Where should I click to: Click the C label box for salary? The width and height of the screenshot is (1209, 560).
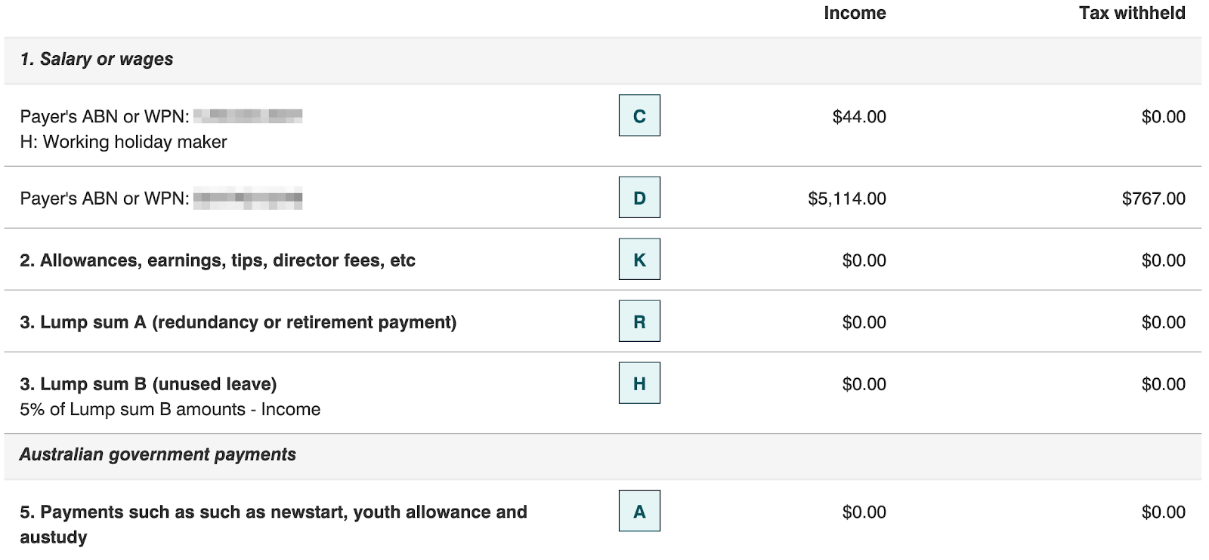pyautogui.click(x=639, y=115)
